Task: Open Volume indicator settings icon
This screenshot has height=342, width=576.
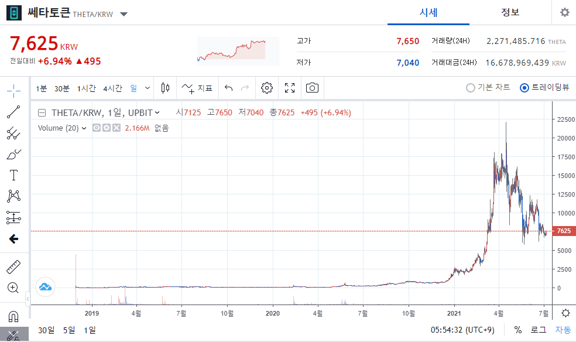Action: point(107,128)
